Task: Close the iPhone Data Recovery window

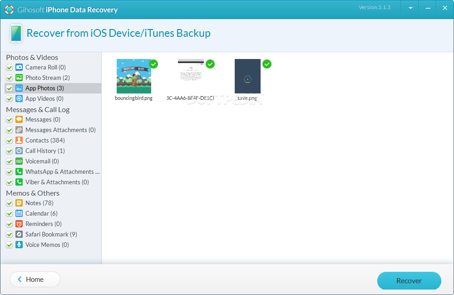Action: (445, 8)
